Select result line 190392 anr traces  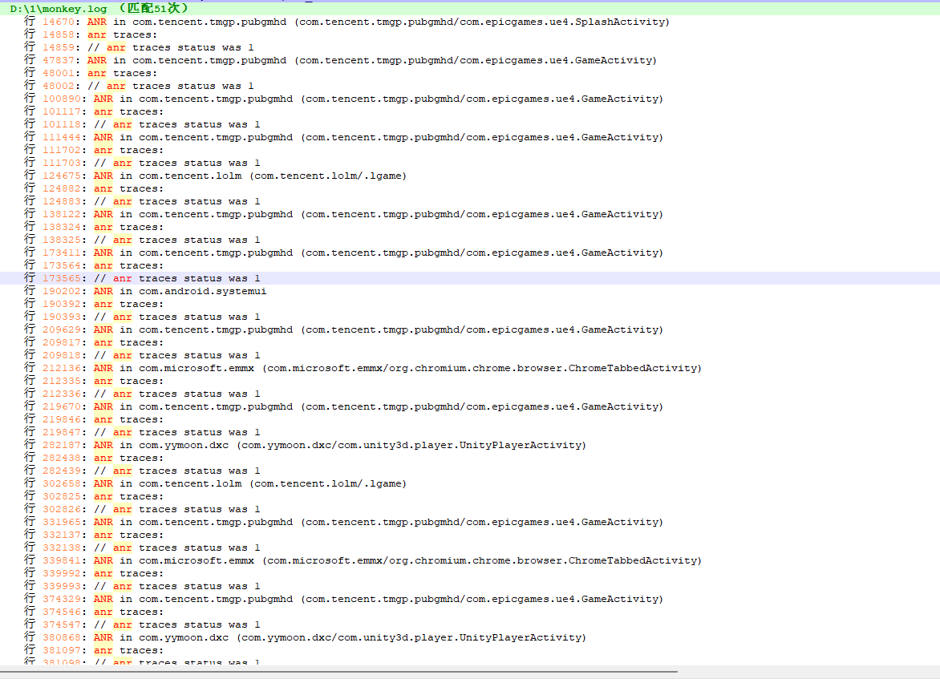click(x=470, y=305)
